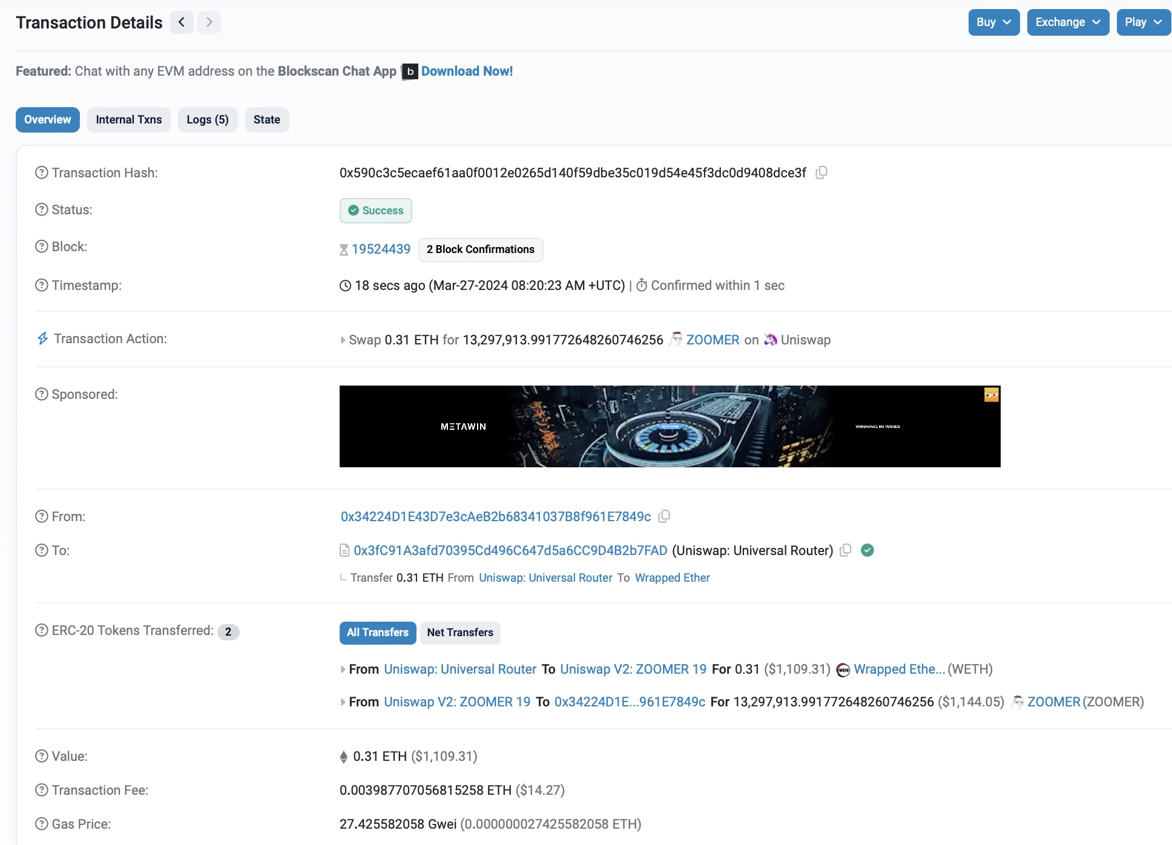Copy the transaction hash to clipboard

pos(821,173)
